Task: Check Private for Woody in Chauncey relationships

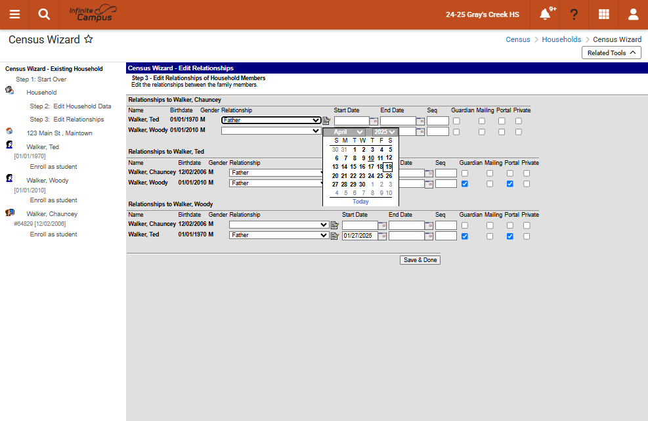Action: [519, 132]
